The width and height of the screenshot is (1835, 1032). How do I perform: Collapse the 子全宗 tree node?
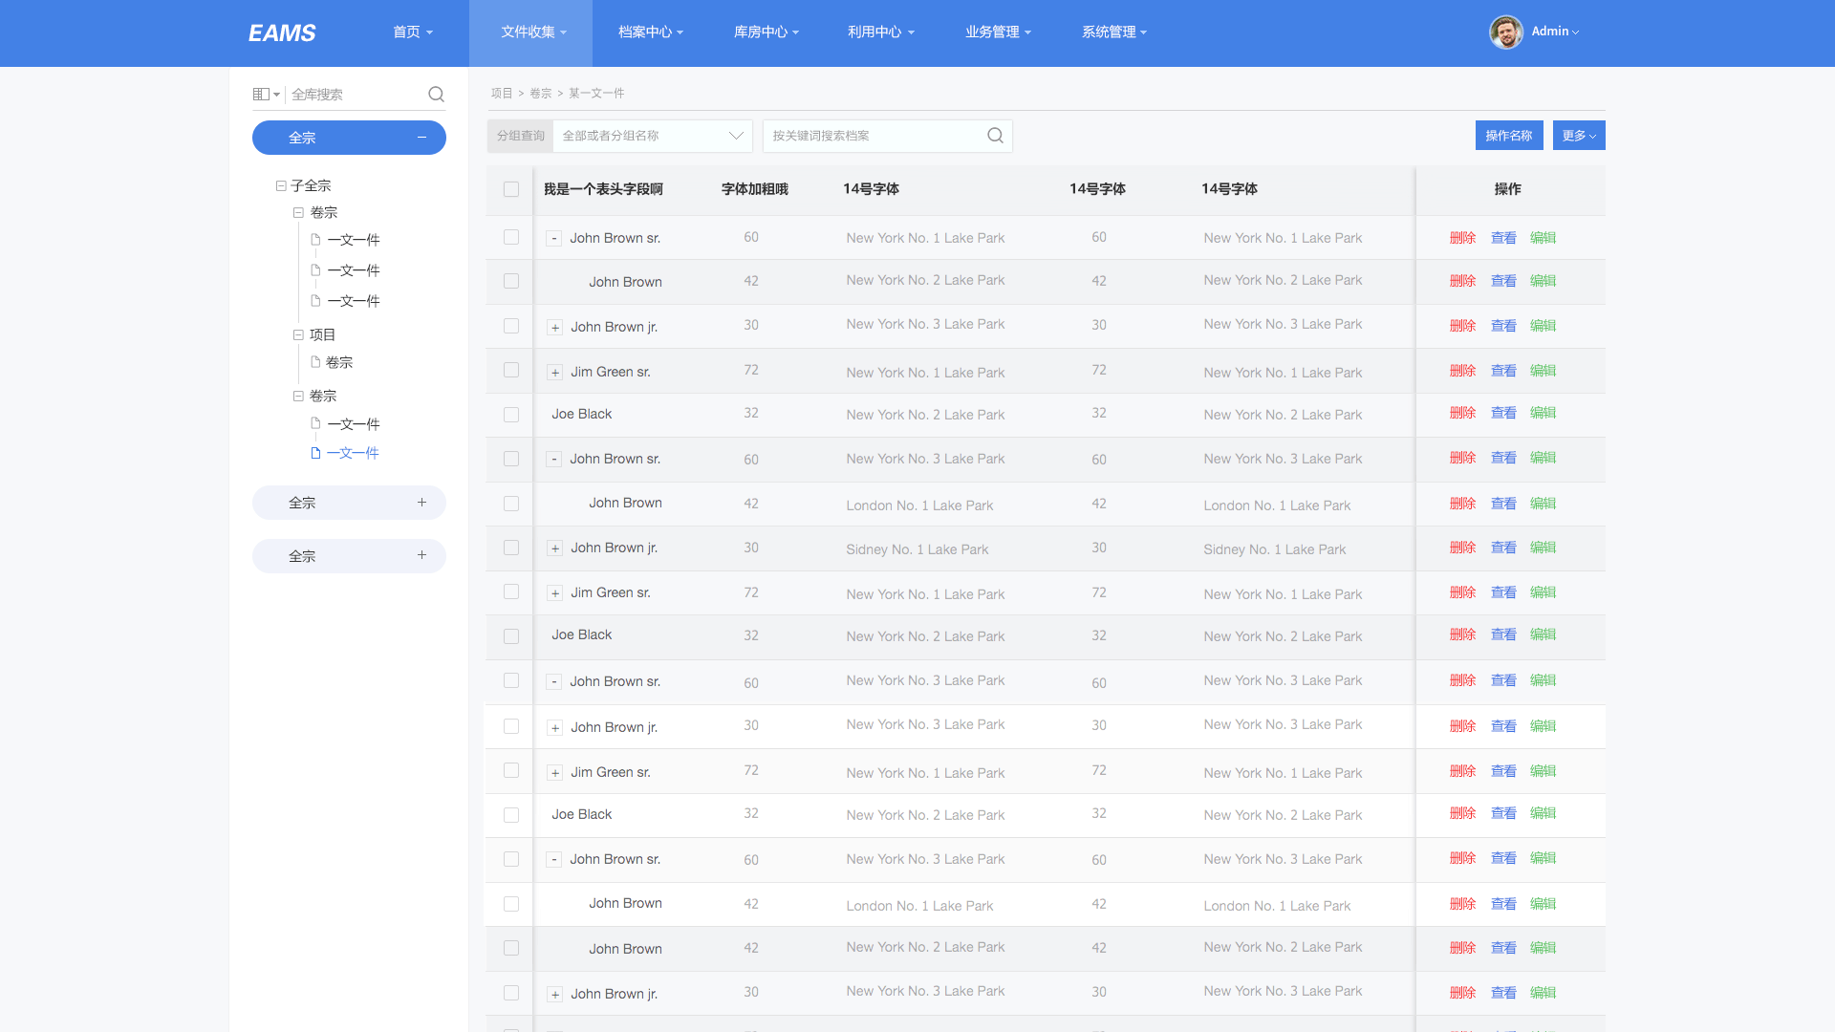click(281, 186)
